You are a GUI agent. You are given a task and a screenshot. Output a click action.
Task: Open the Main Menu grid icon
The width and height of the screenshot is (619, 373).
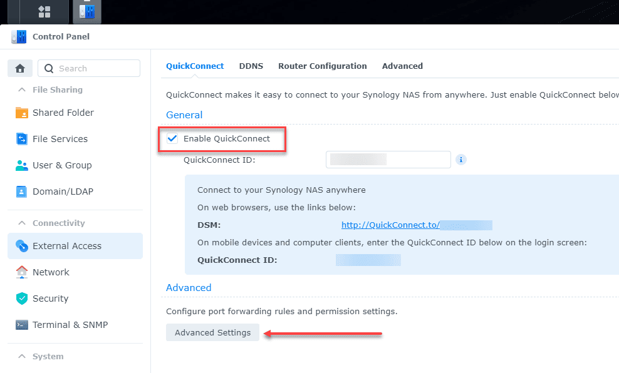click(44, 11)
